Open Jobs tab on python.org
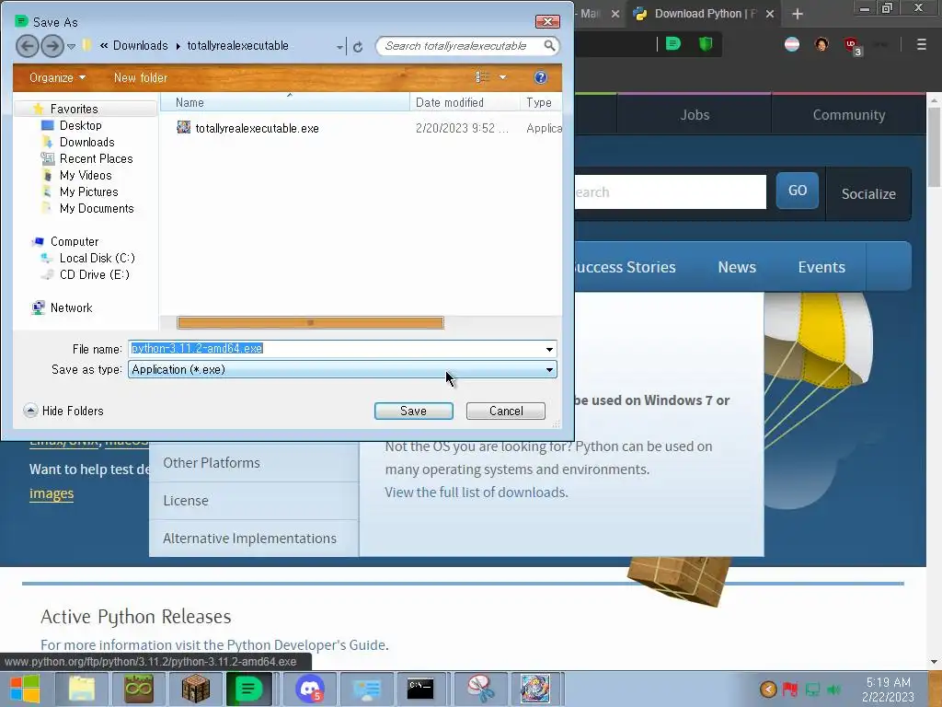The width and height of the screenshot is (942, 707). tap(695, 115)
